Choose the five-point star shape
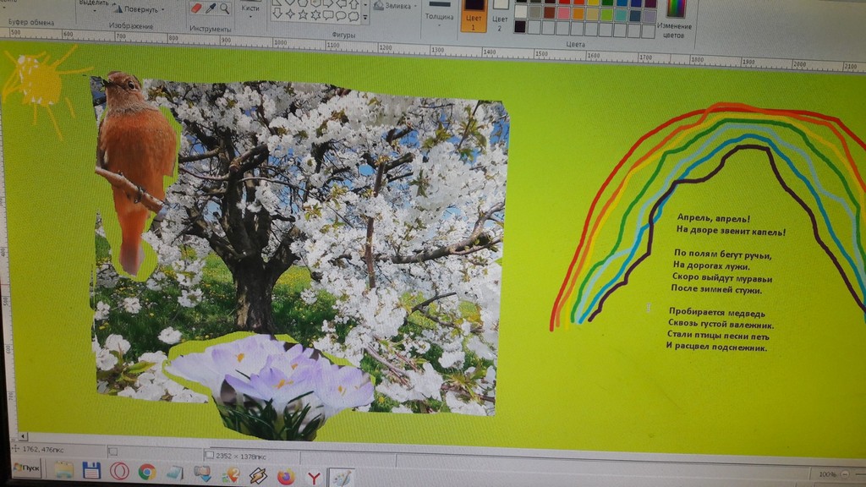 point(304,14)
